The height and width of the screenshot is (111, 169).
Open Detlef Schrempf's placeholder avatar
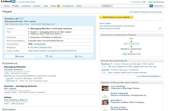(105, 95)
